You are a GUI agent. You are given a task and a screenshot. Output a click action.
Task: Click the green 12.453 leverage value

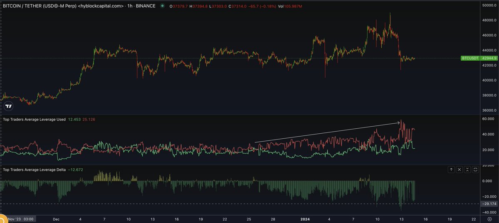click(74, 120)
